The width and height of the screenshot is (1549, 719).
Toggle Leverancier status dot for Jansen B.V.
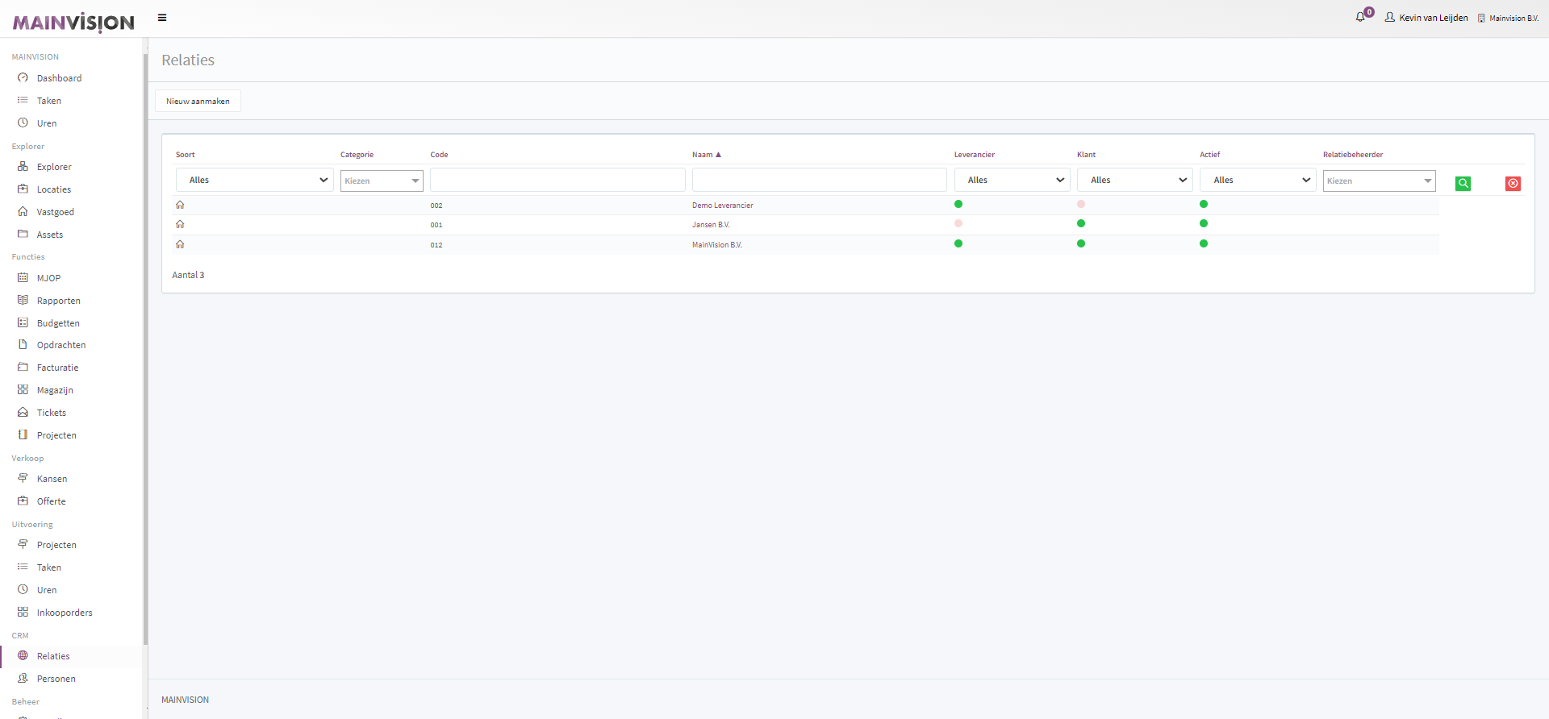point(958,223)
